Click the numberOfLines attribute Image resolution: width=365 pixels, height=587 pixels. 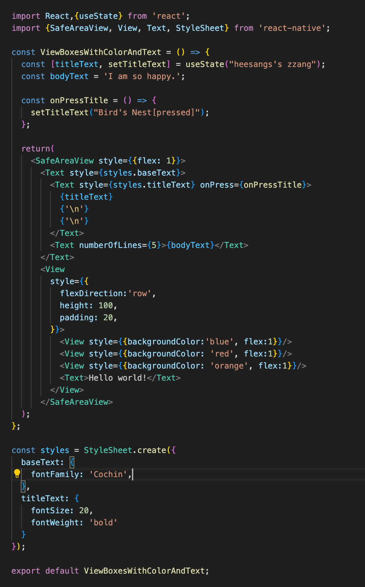click(x=111, y=245)
